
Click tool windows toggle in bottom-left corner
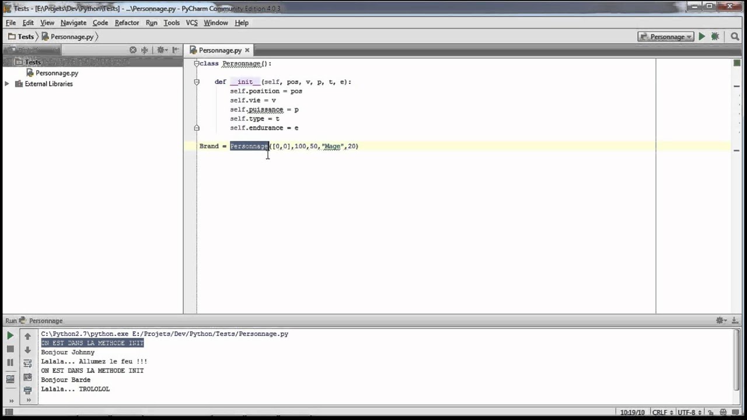(8, 412)
